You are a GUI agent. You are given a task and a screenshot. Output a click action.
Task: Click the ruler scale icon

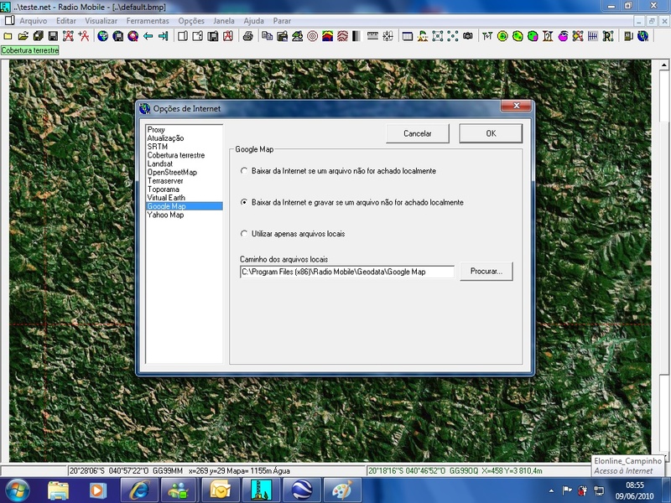coord(372,35)
